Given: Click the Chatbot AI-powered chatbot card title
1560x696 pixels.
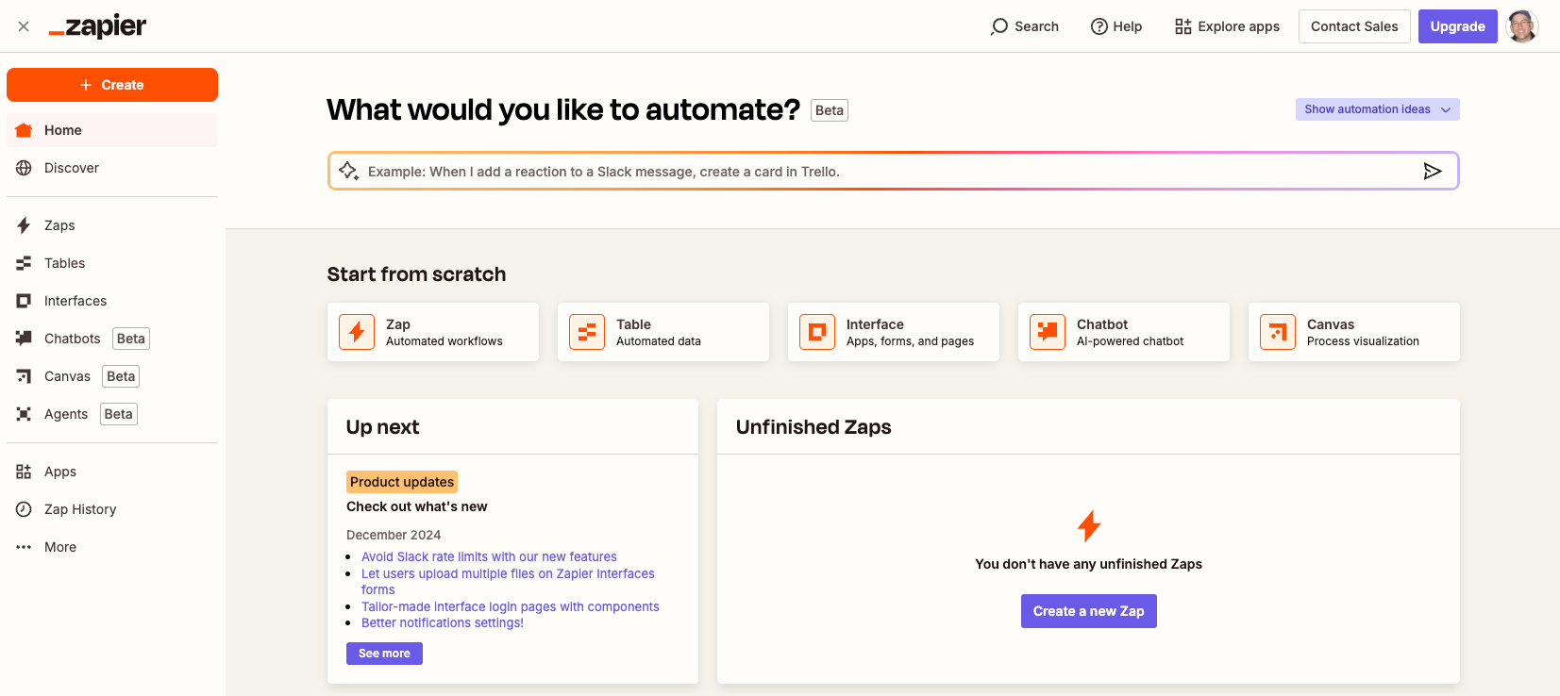Looking at the screenshot, I should 1102,324.
